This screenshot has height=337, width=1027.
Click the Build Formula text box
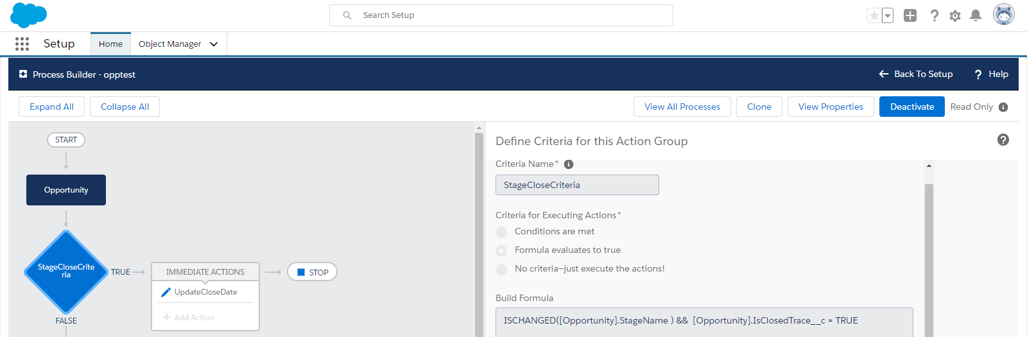tap(704, 322)
